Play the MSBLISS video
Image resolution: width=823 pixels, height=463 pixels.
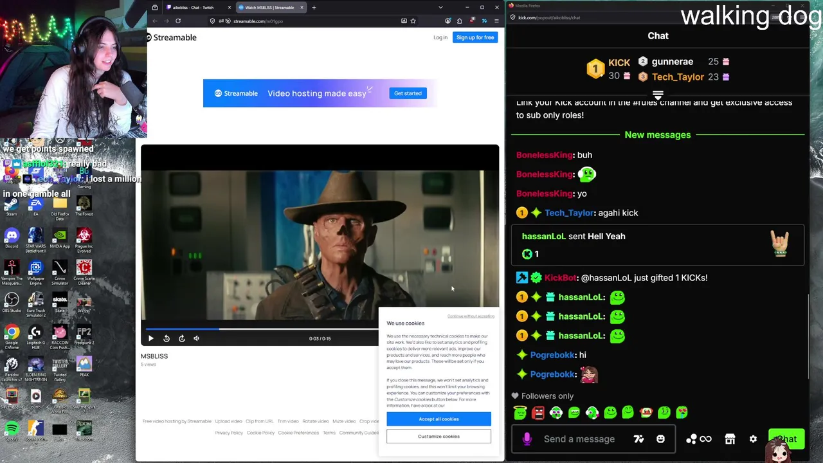coord(151,338)
